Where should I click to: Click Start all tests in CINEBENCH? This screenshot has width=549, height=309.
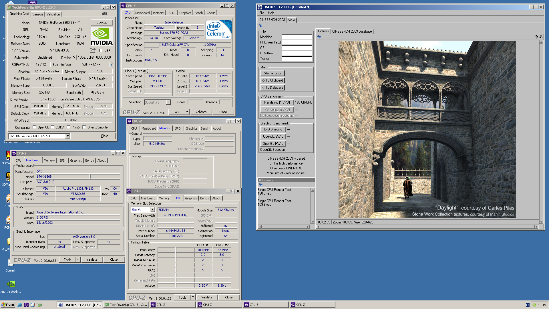coord(272,73)
